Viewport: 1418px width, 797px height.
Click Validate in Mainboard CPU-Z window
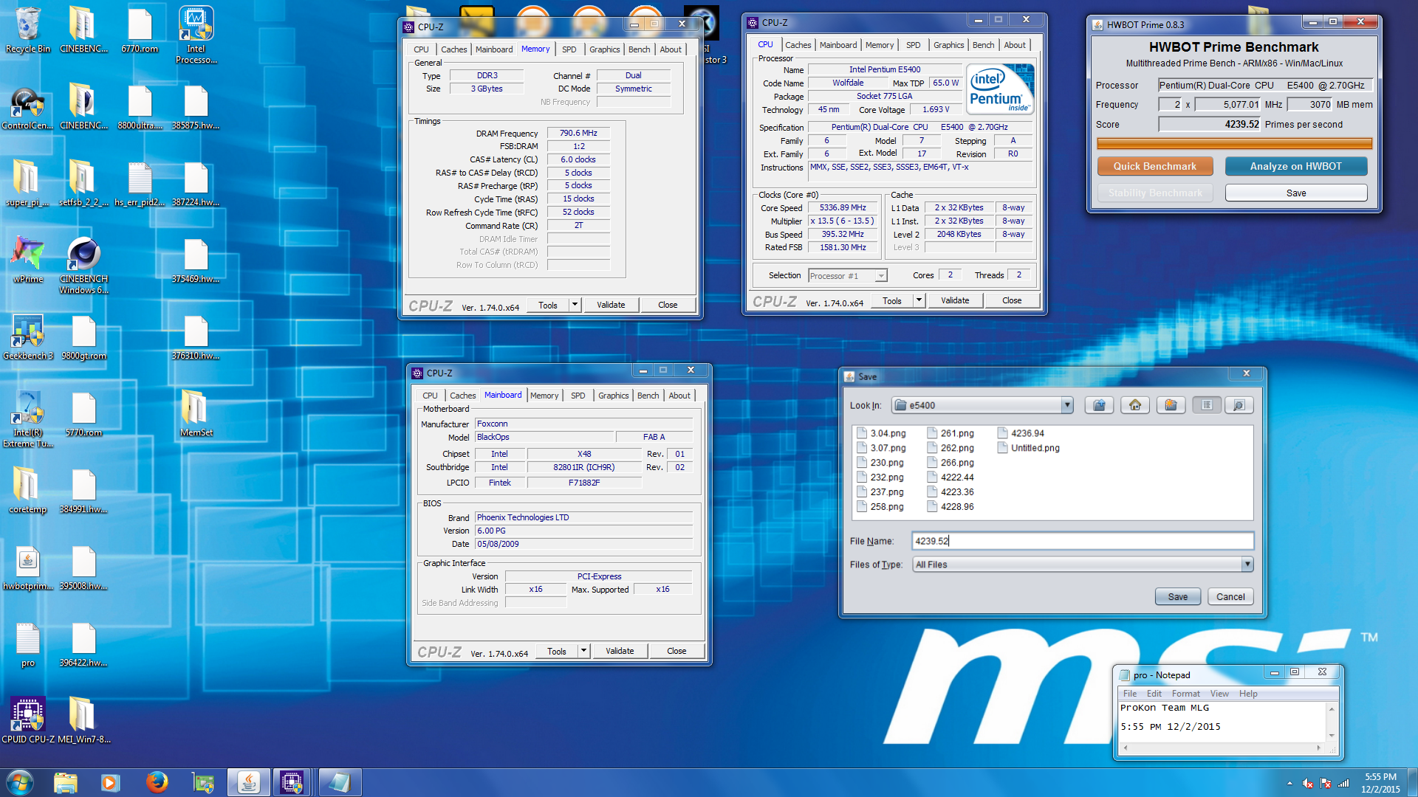point(620,651)
